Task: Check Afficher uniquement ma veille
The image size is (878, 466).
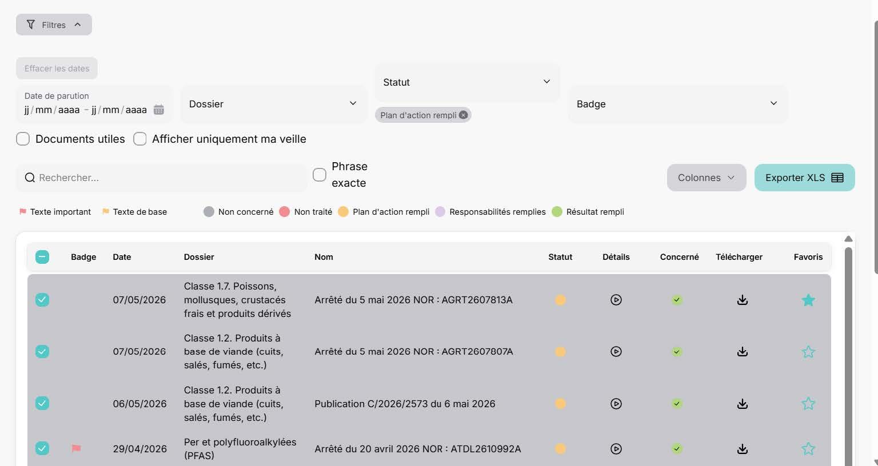Action: tap(140, 139)
